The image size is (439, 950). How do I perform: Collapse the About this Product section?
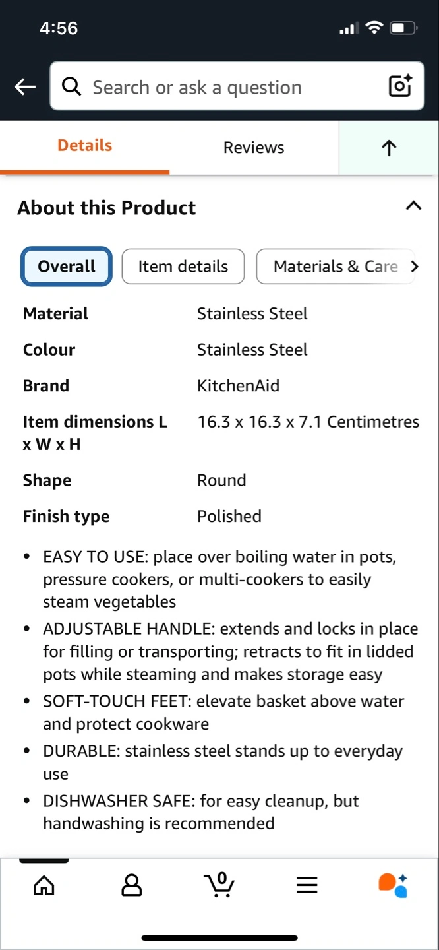point(413,206)
